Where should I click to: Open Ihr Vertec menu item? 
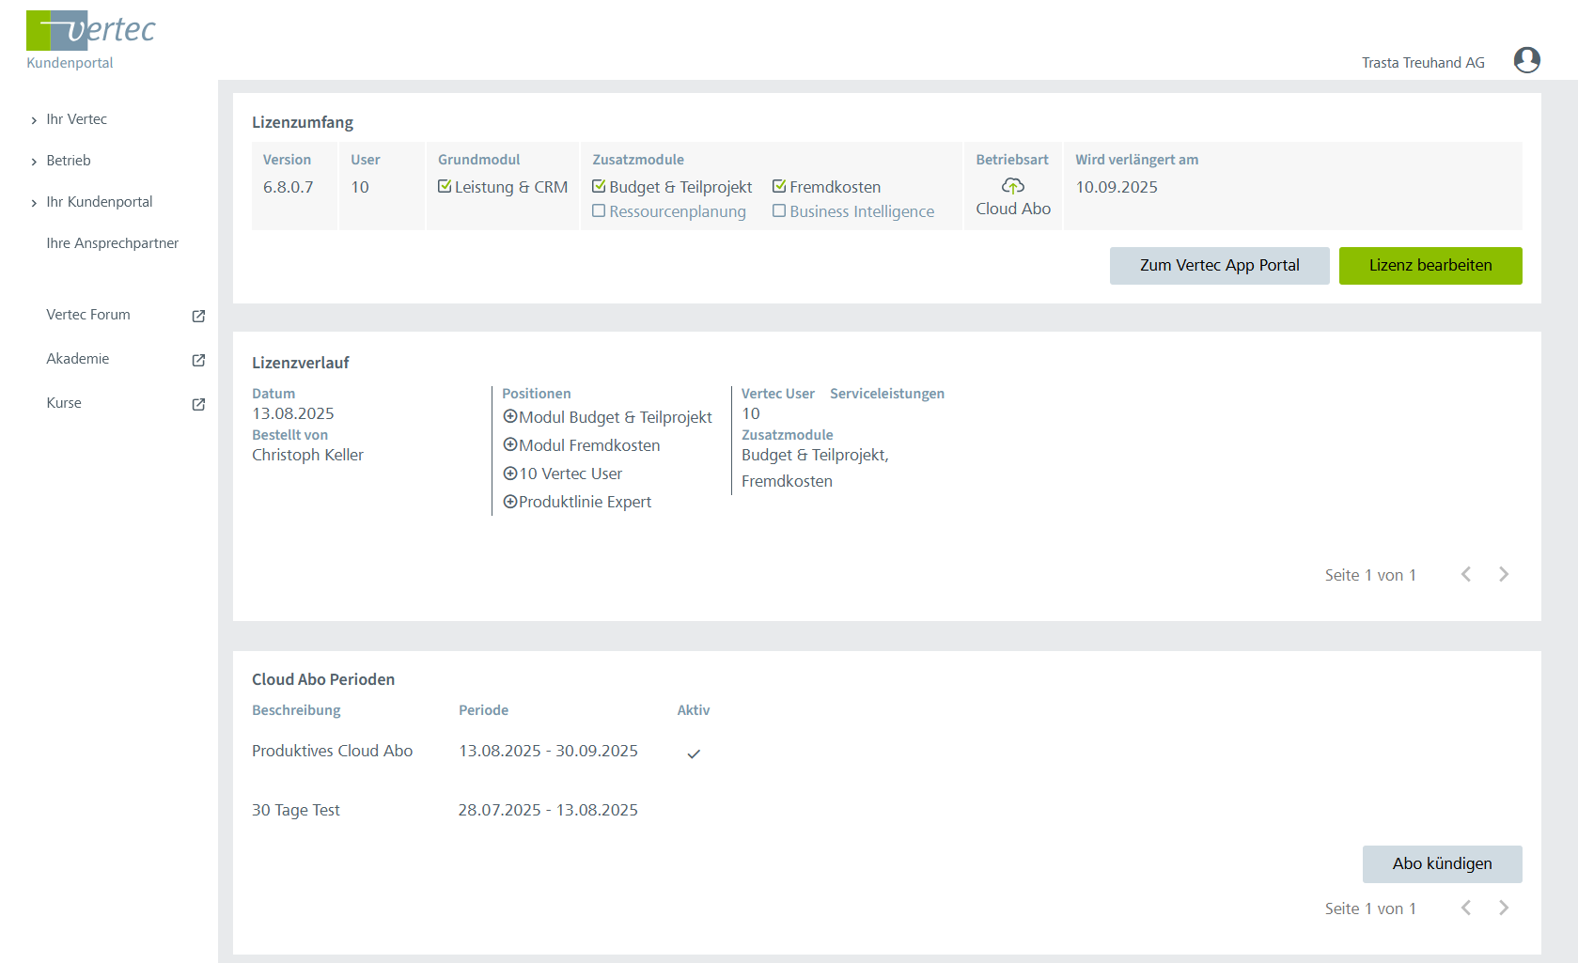point(77,119)
